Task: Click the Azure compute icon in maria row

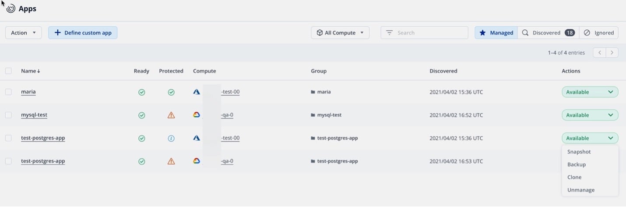Action: click(x=197, y=92)
